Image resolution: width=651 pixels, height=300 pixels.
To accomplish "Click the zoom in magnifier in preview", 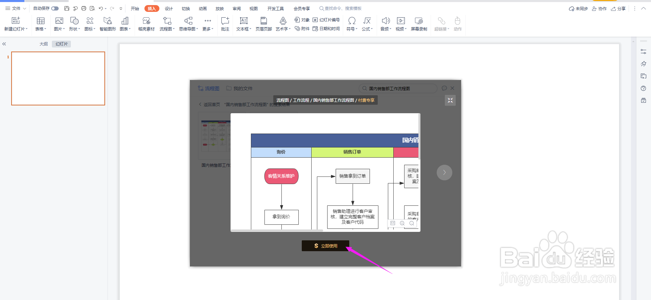I will click(402, 223).
